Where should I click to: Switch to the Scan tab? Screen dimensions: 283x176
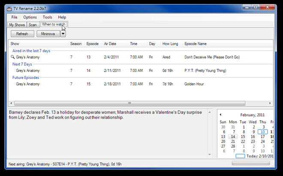(x=33, y=25)
